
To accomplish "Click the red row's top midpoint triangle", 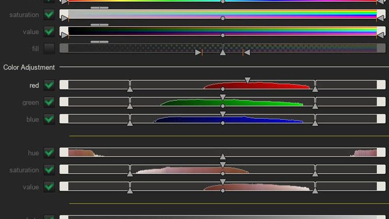I will 248,81.
